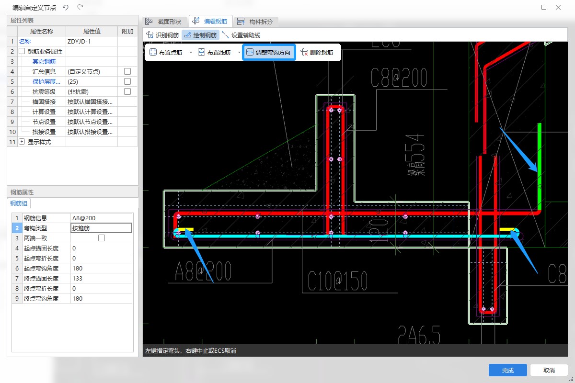Image resolution: width=575 pixels, height=383 pixels.
Task: Click the undo arrow icon
Action: click(x=66, y=7)
